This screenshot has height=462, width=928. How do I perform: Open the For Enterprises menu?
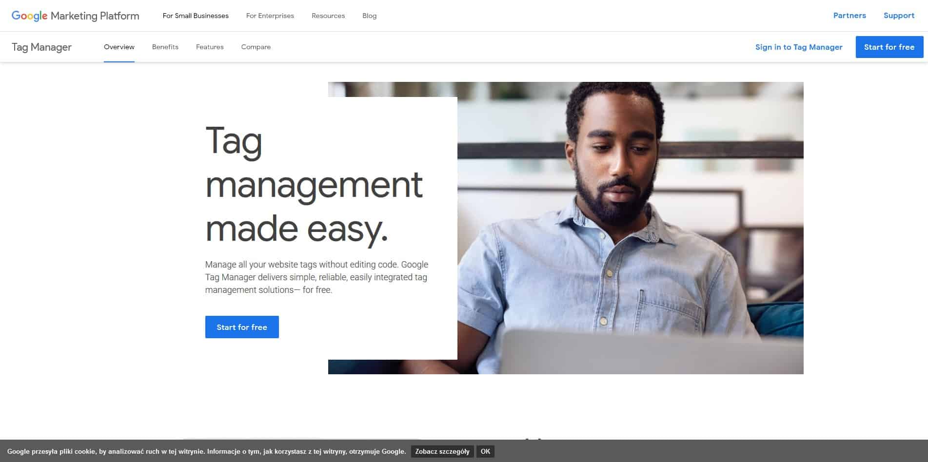click(x=270, y=16)
